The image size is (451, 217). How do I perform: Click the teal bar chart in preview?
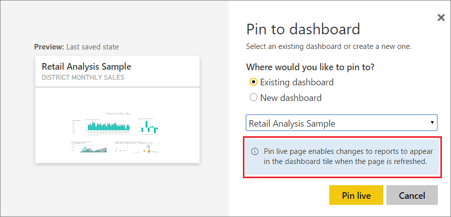108,127
